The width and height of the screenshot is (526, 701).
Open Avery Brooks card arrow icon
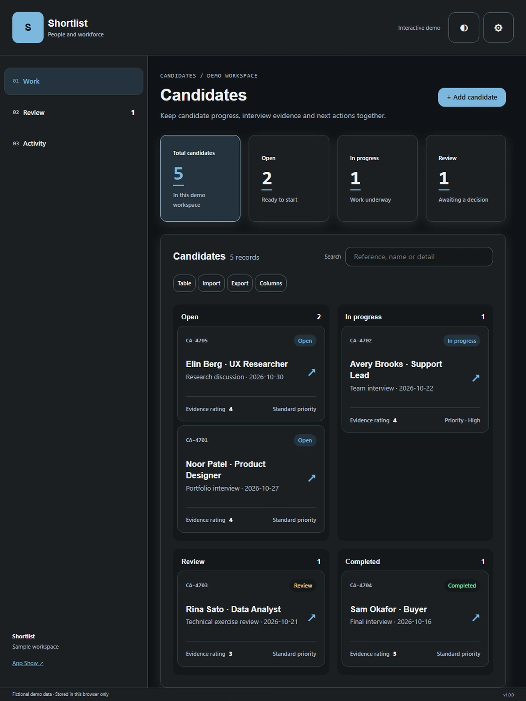coord(476,378)
